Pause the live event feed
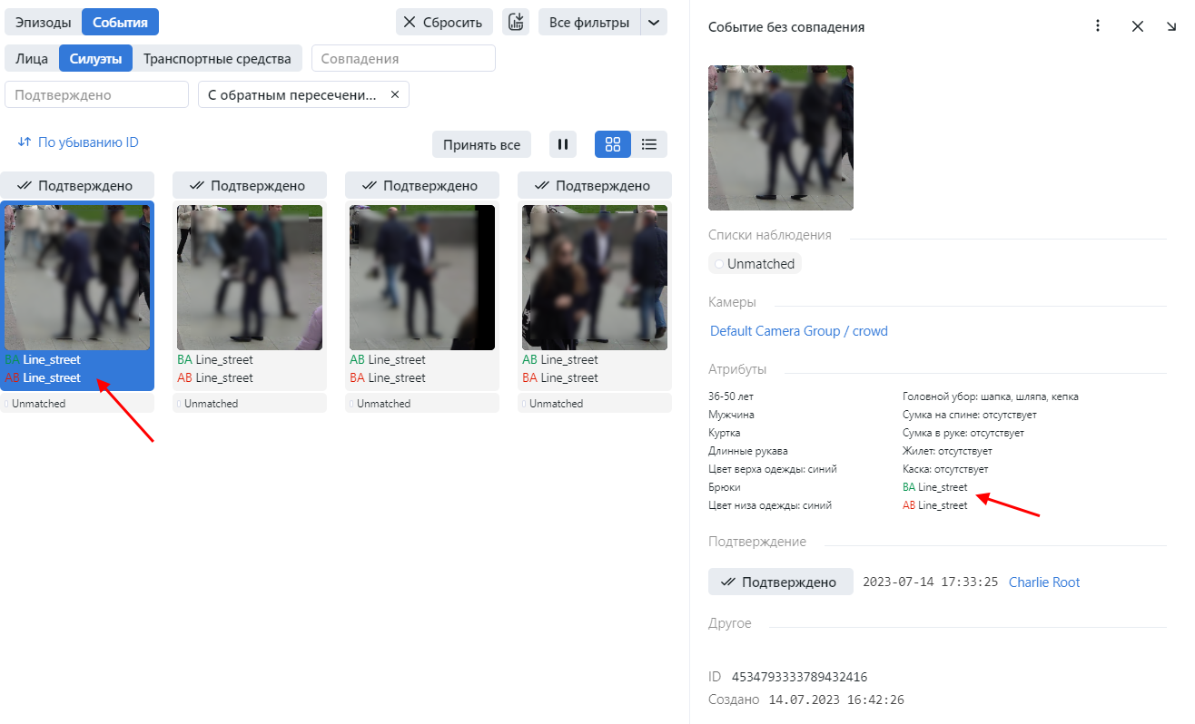Viewport: 1195px width, 724px height. [x=563, y=143]
